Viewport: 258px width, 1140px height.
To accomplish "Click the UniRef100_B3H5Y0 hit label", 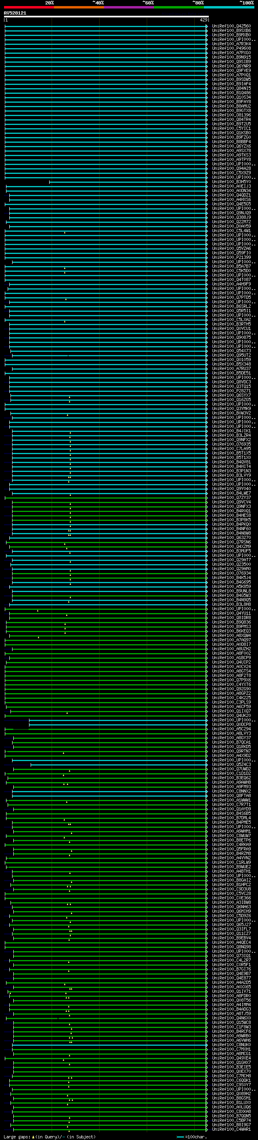I will pyautogui.click(x=231, y=182).
